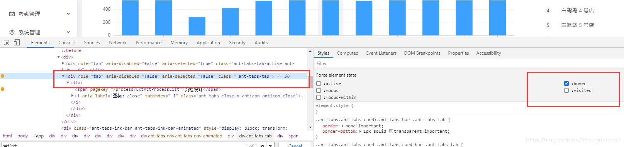Click the Cancel search button
This screenshot has height=147, width=624.
click(x=295, y=145)
